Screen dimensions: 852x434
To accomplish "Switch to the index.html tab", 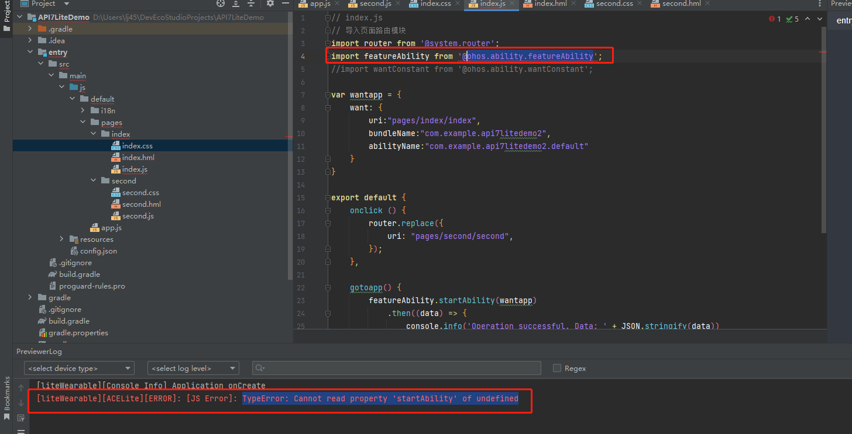I will [x=551, y=4].
